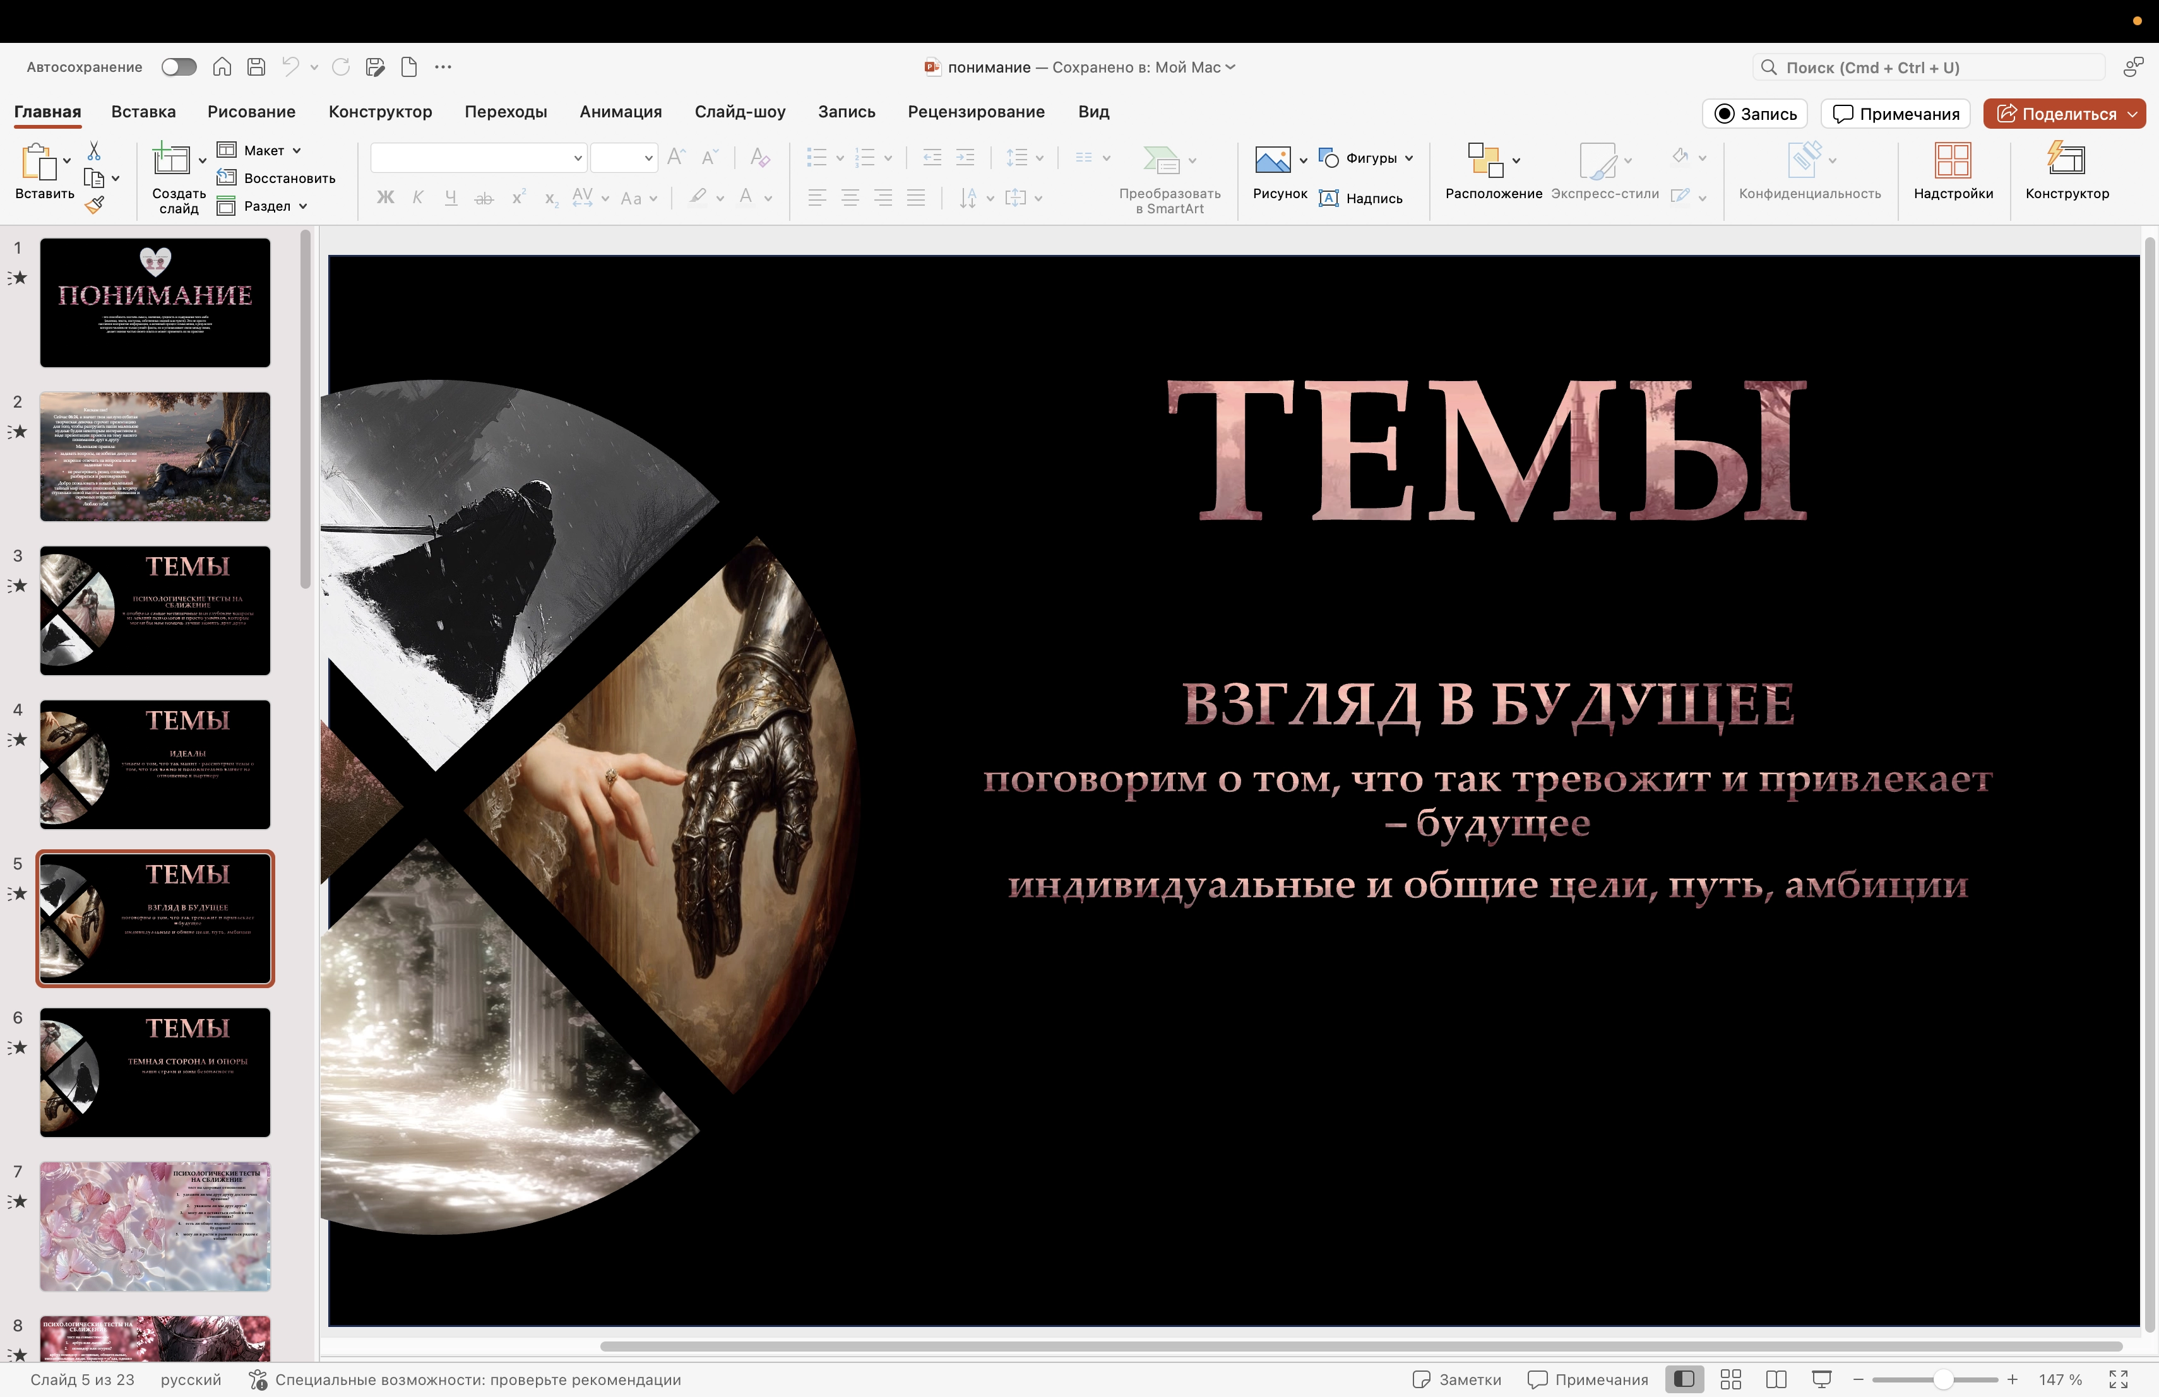Insert a text box with Надпись
Viewport: 2159px width, 1397px height.
point(1362,197)
